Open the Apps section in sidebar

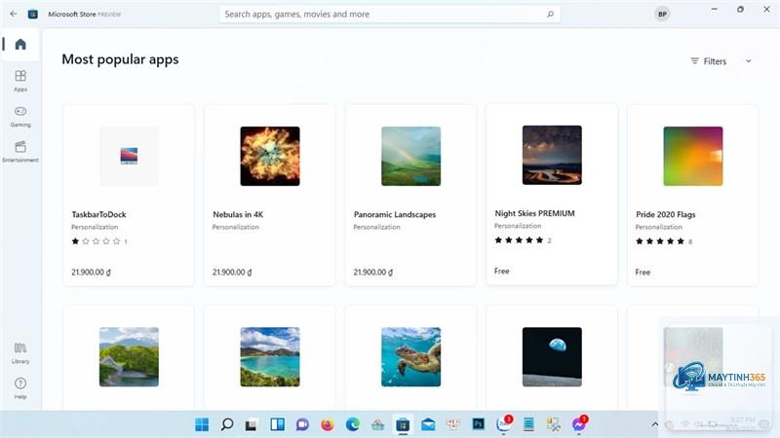(20, 81)
